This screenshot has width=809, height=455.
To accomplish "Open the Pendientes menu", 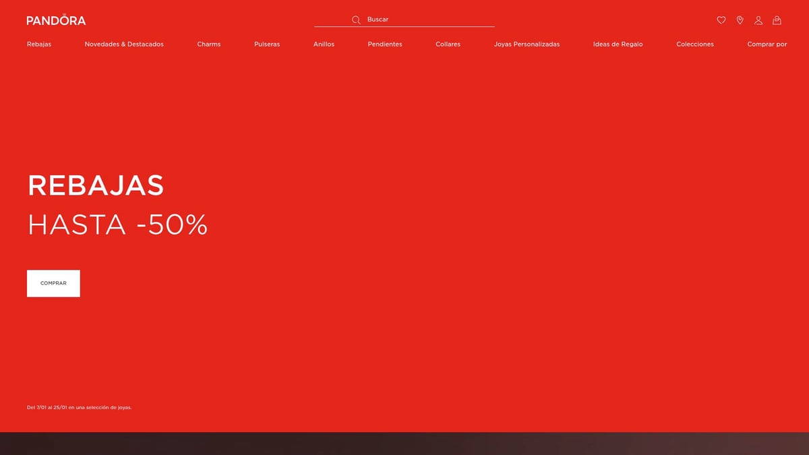I will click(385, 44).
